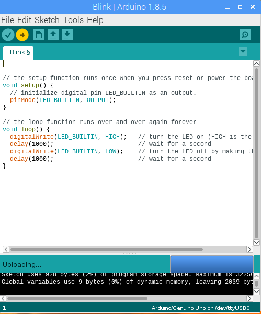Create a new sketch with the New icon
Screen dimensions: 261x314
39,35
